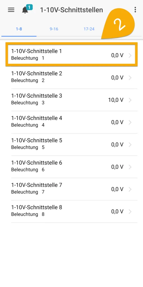The height and width of the screenshot is (287, 143).
Task: Switch to the 9-16 tab
Action: (x=54, y=29)
